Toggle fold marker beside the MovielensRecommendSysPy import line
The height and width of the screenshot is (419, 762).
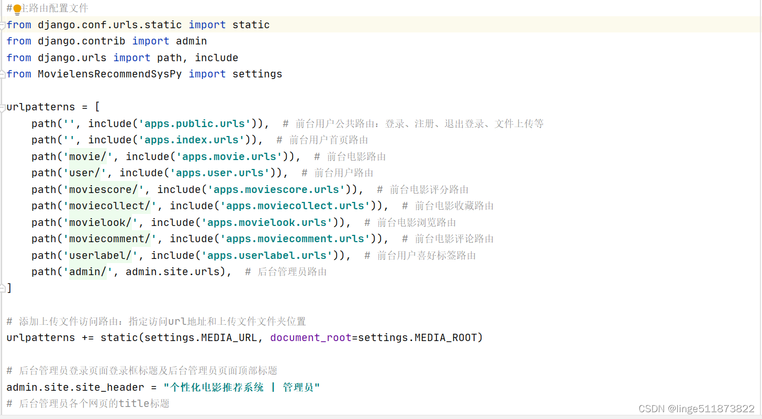(3, 74)
